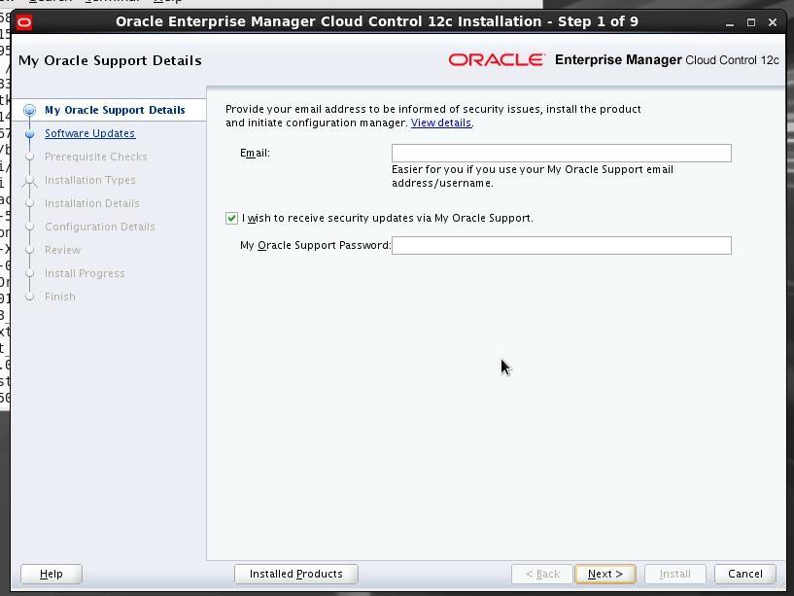Click the disabled Install button
Screen dimensions: 794x596
tap(675, 574)
